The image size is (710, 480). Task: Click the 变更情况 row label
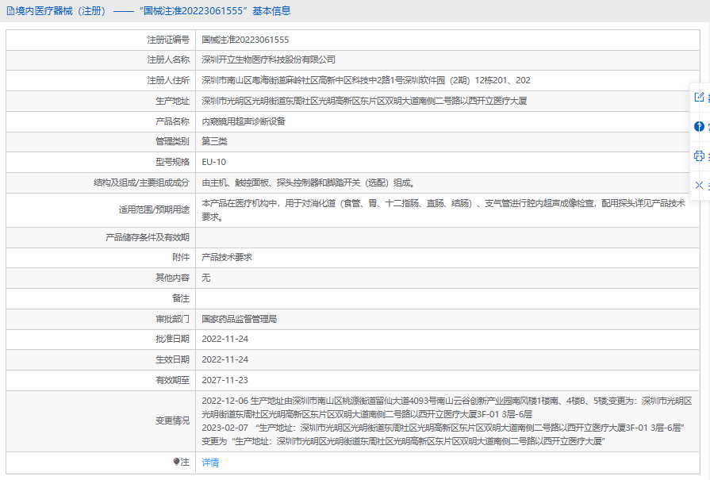click(172, 420)
